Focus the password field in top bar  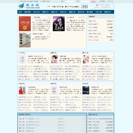click(85, 1)
